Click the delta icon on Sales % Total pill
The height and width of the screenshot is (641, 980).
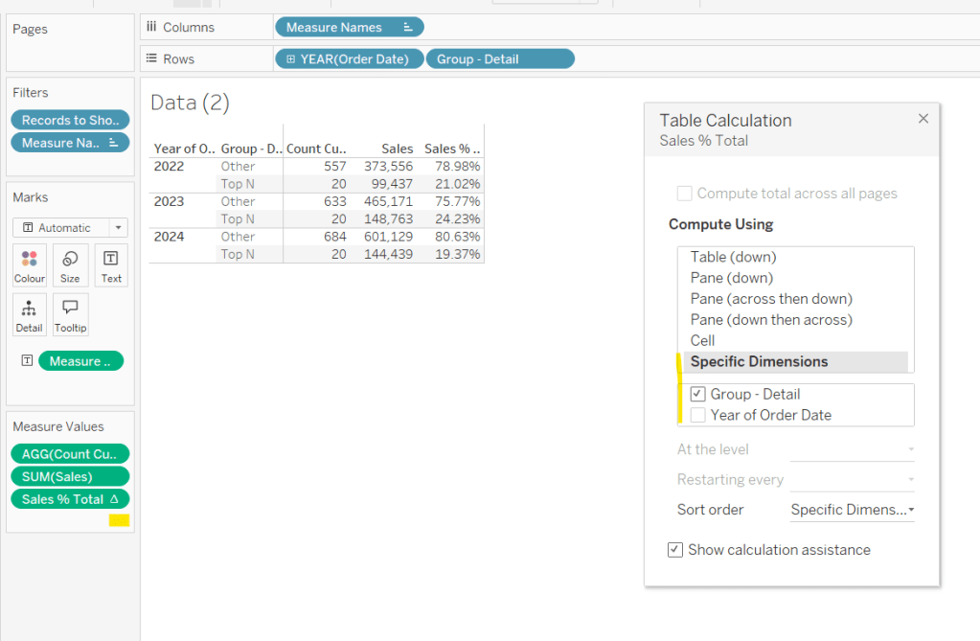pyautogui.click(x=115, y=499)
